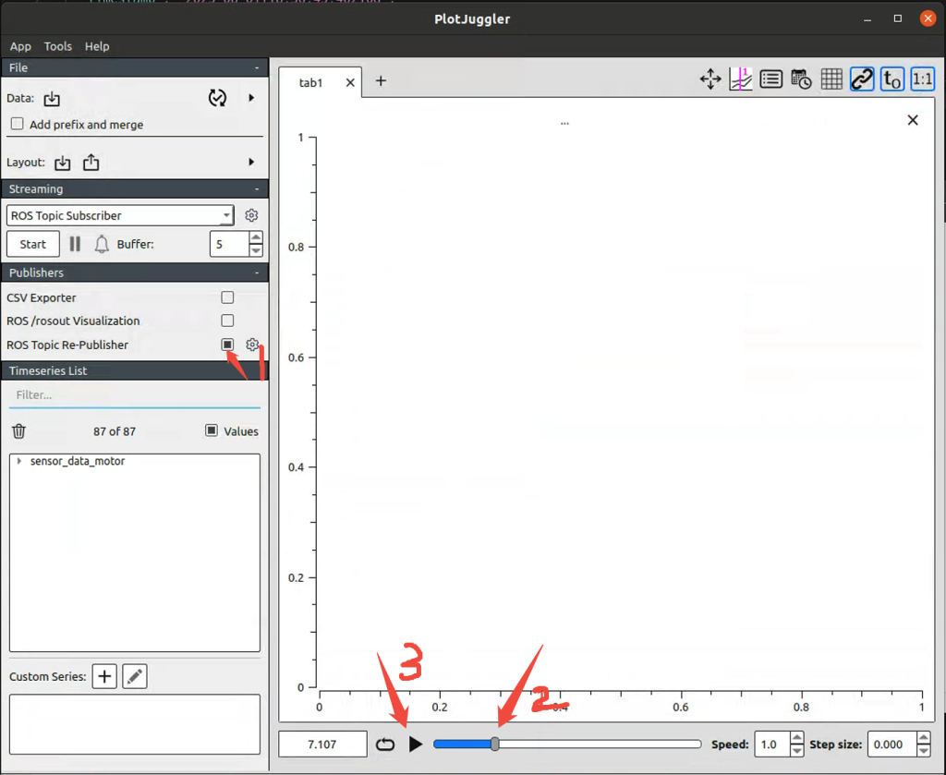The image size is (946, 775).
Task: Click the loop playback icon
Action: point(385,745)
